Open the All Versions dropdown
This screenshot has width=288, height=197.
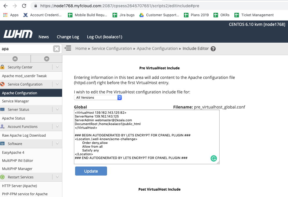tap(98, 97)
